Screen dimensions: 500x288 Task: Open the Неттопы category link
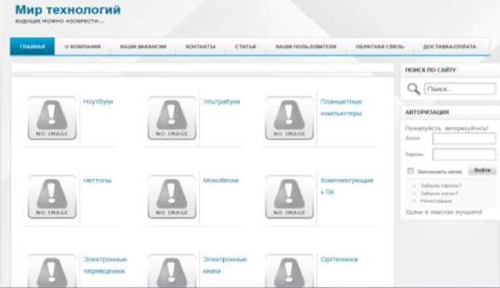(x=98, y=181)
